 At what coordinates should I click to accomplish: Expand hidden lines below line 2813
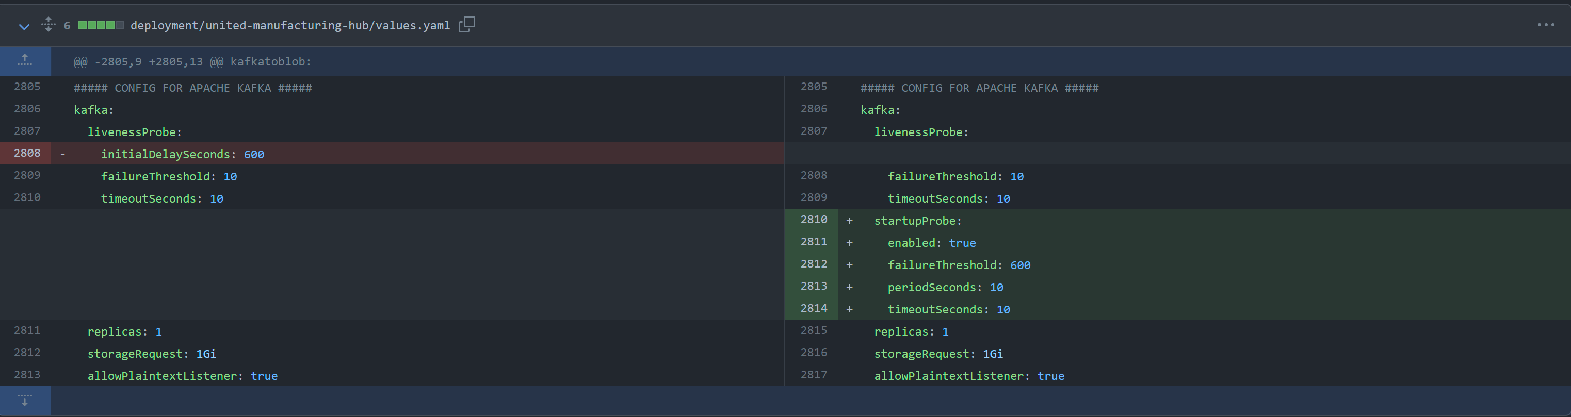coord(25,400)
